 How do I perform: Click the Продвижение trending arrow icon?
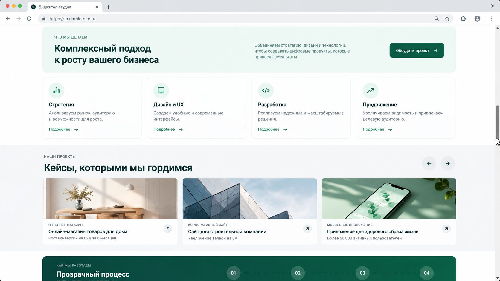[x=371, y=90]
